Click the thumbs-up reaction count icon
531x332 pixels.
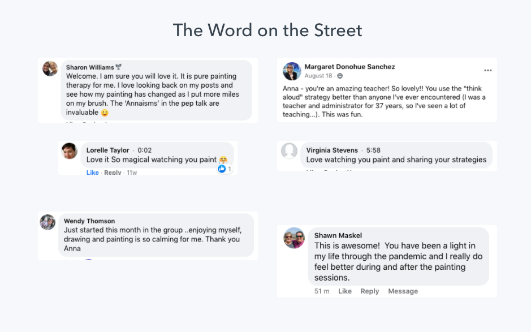222,169
